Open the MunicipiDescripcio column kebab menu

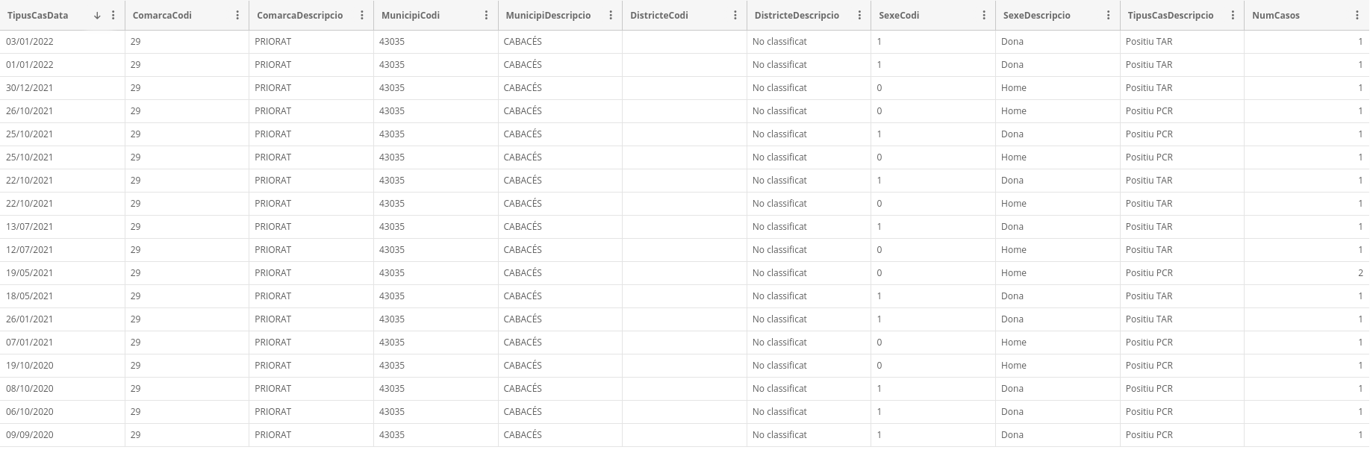pos(611,15)
